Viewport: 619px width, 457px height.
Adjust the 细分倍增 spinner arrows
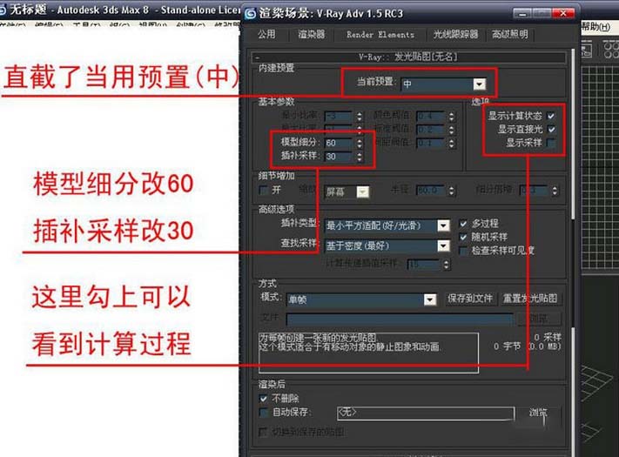click(555, 192)
